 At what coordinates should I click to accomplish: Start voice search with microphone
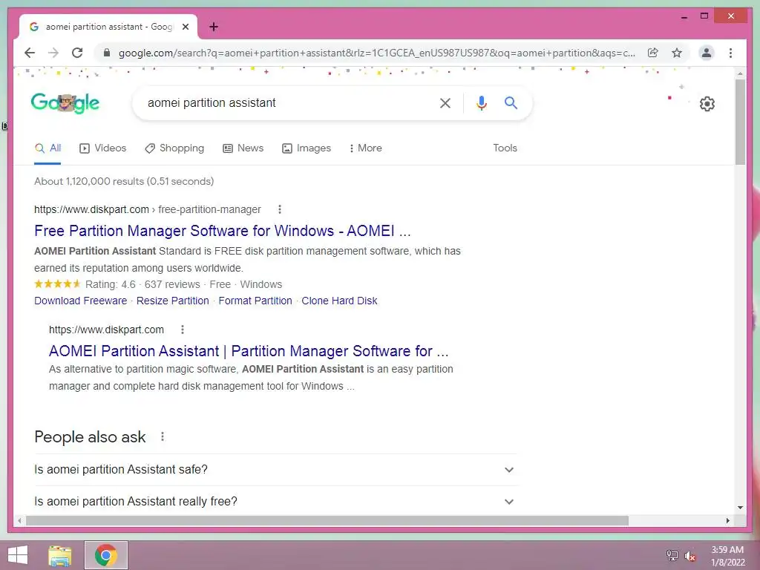[481, 102]
